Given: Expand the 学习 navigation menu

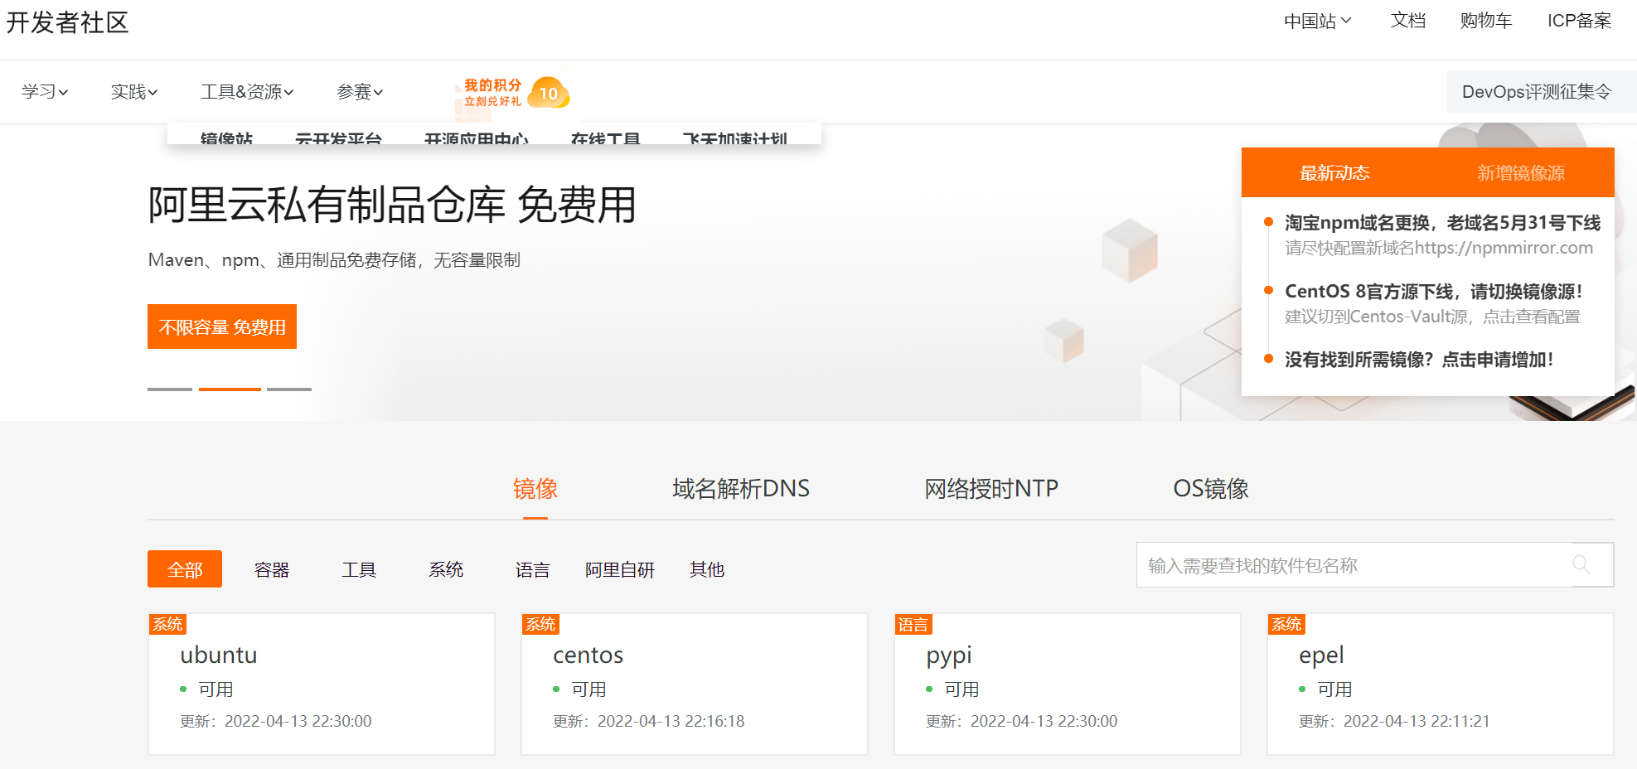Looking at the screenshot, I should click(45, 92).
